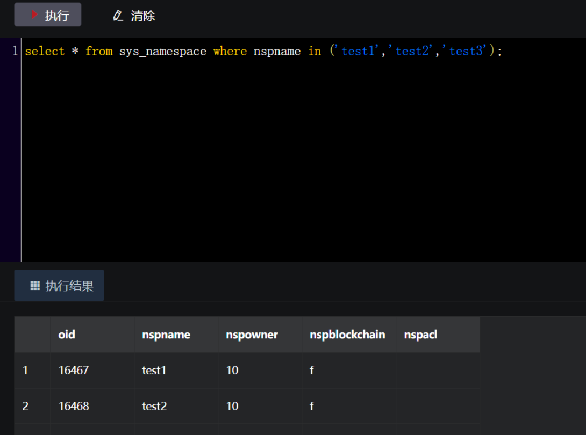
Task: Select the nspname column header
Action: [x=166, y=335]
